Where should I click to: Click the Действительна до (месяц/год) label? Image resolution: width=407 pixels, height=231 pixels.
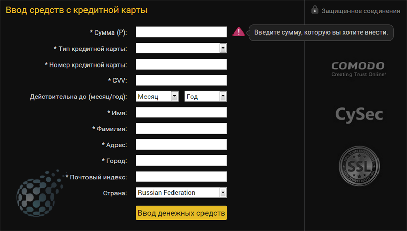[x=78, y=97]
